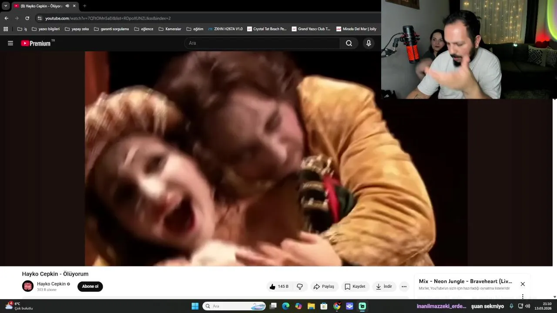
Task: Open the 'iş' bookmarks folder
Action: tap(22, 29)
